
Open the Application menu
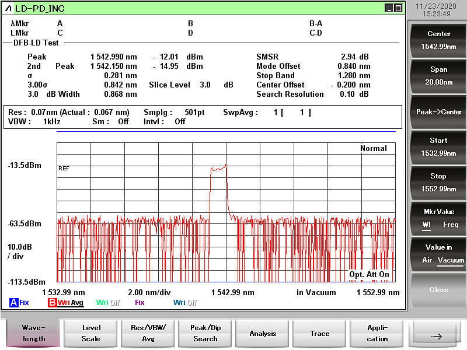pos(377,334)
